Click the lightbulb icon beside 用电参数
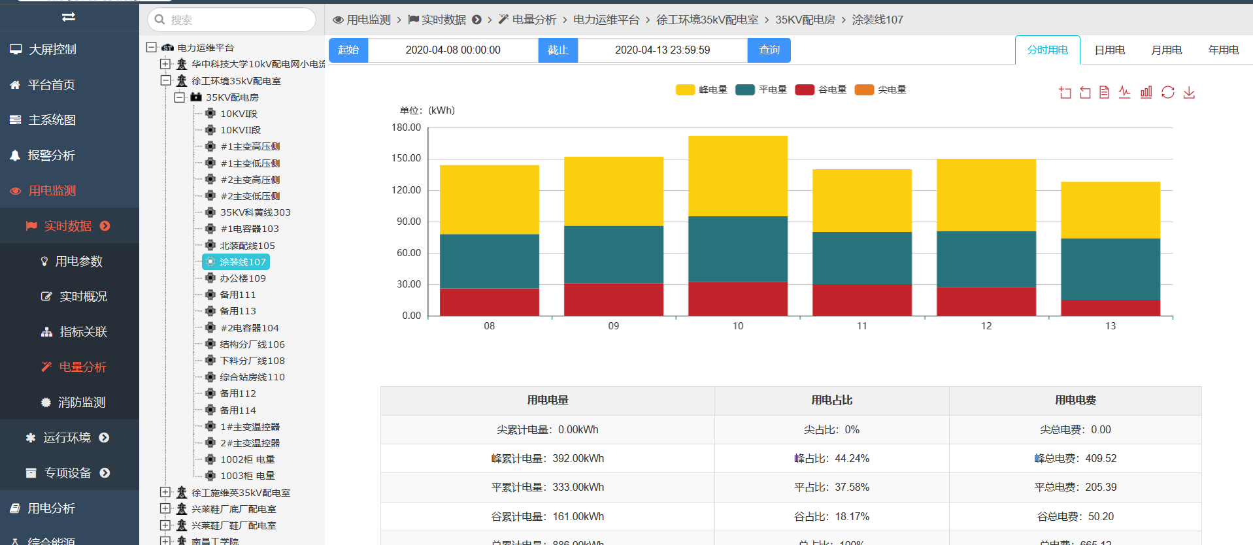Screen dimensions: 1253x545 pyautogui.click(x=44, y=261)
